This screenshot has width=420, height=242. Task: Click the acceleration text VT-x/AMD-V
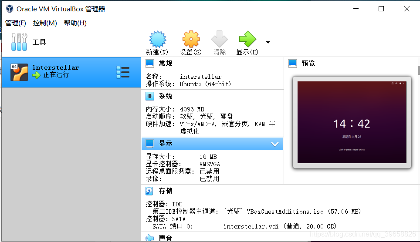197,124
